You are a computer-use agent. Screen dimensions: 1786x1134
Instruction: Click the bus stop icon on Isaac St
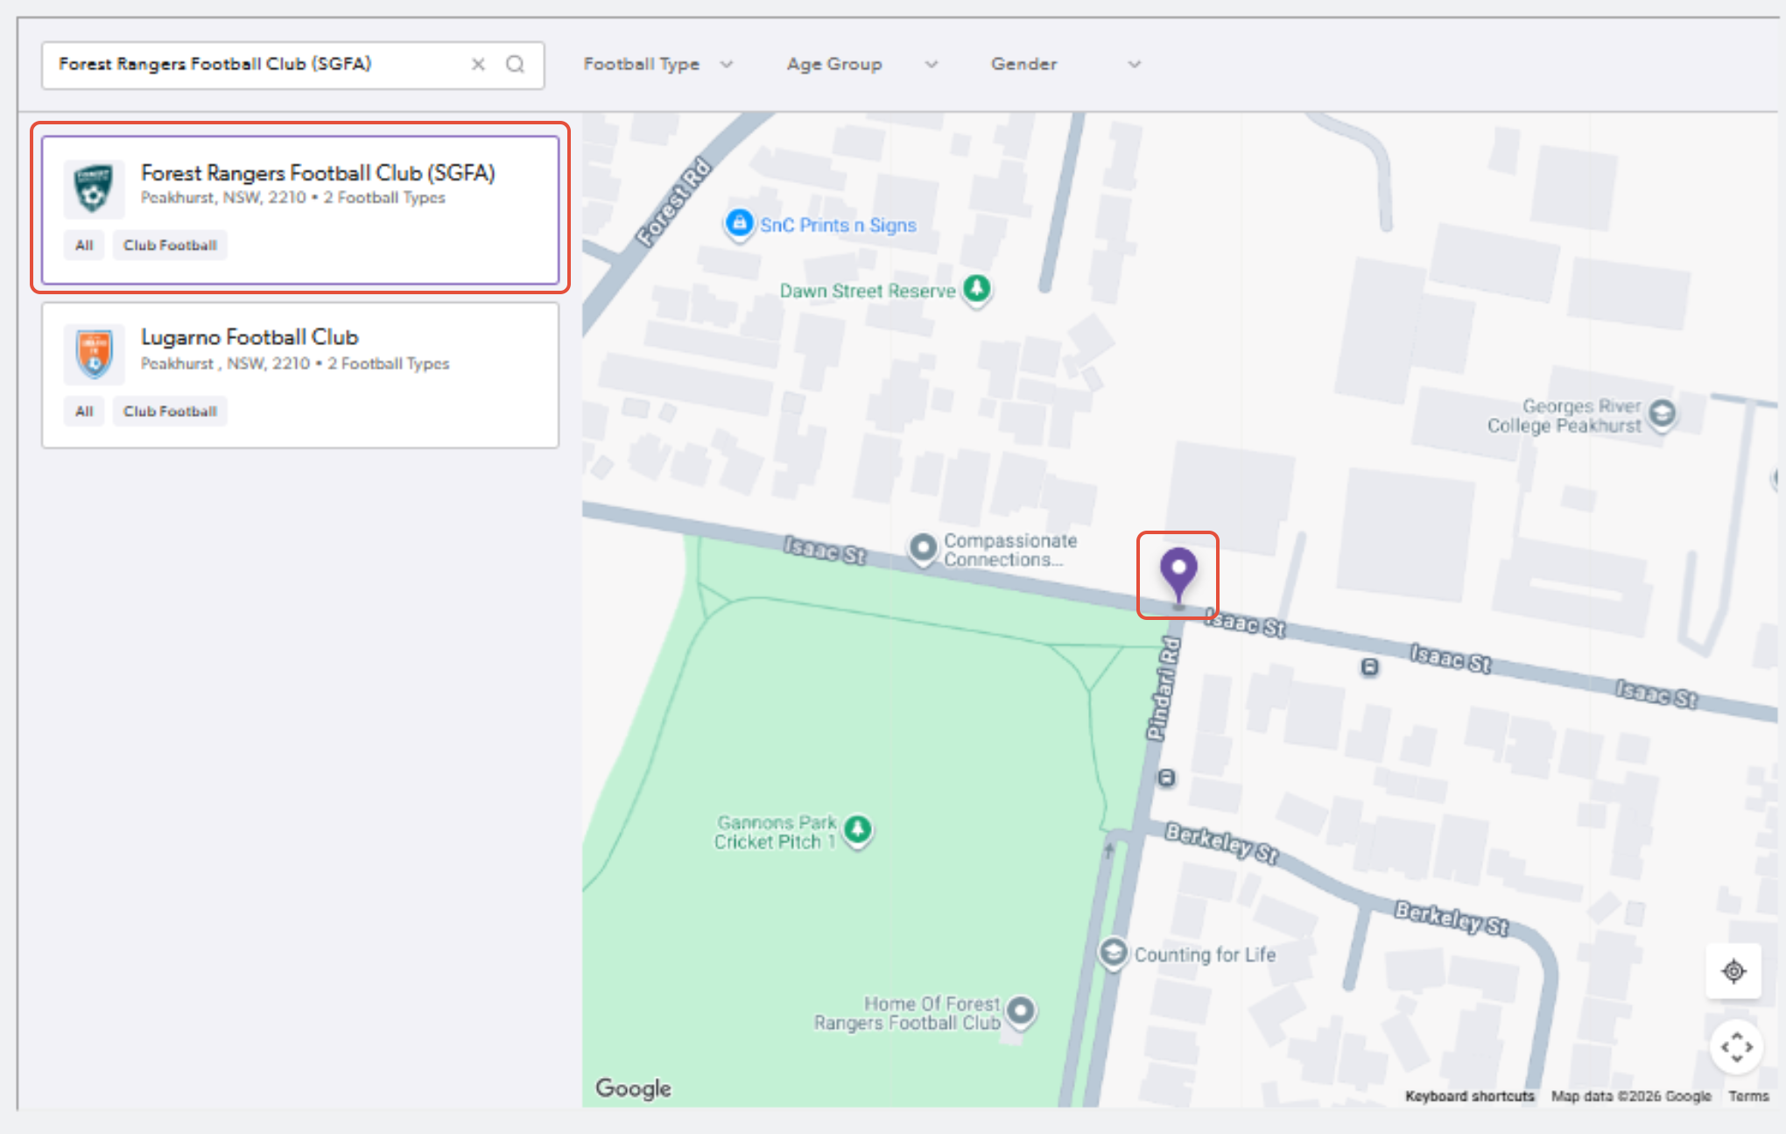(x=1370, y=667)
